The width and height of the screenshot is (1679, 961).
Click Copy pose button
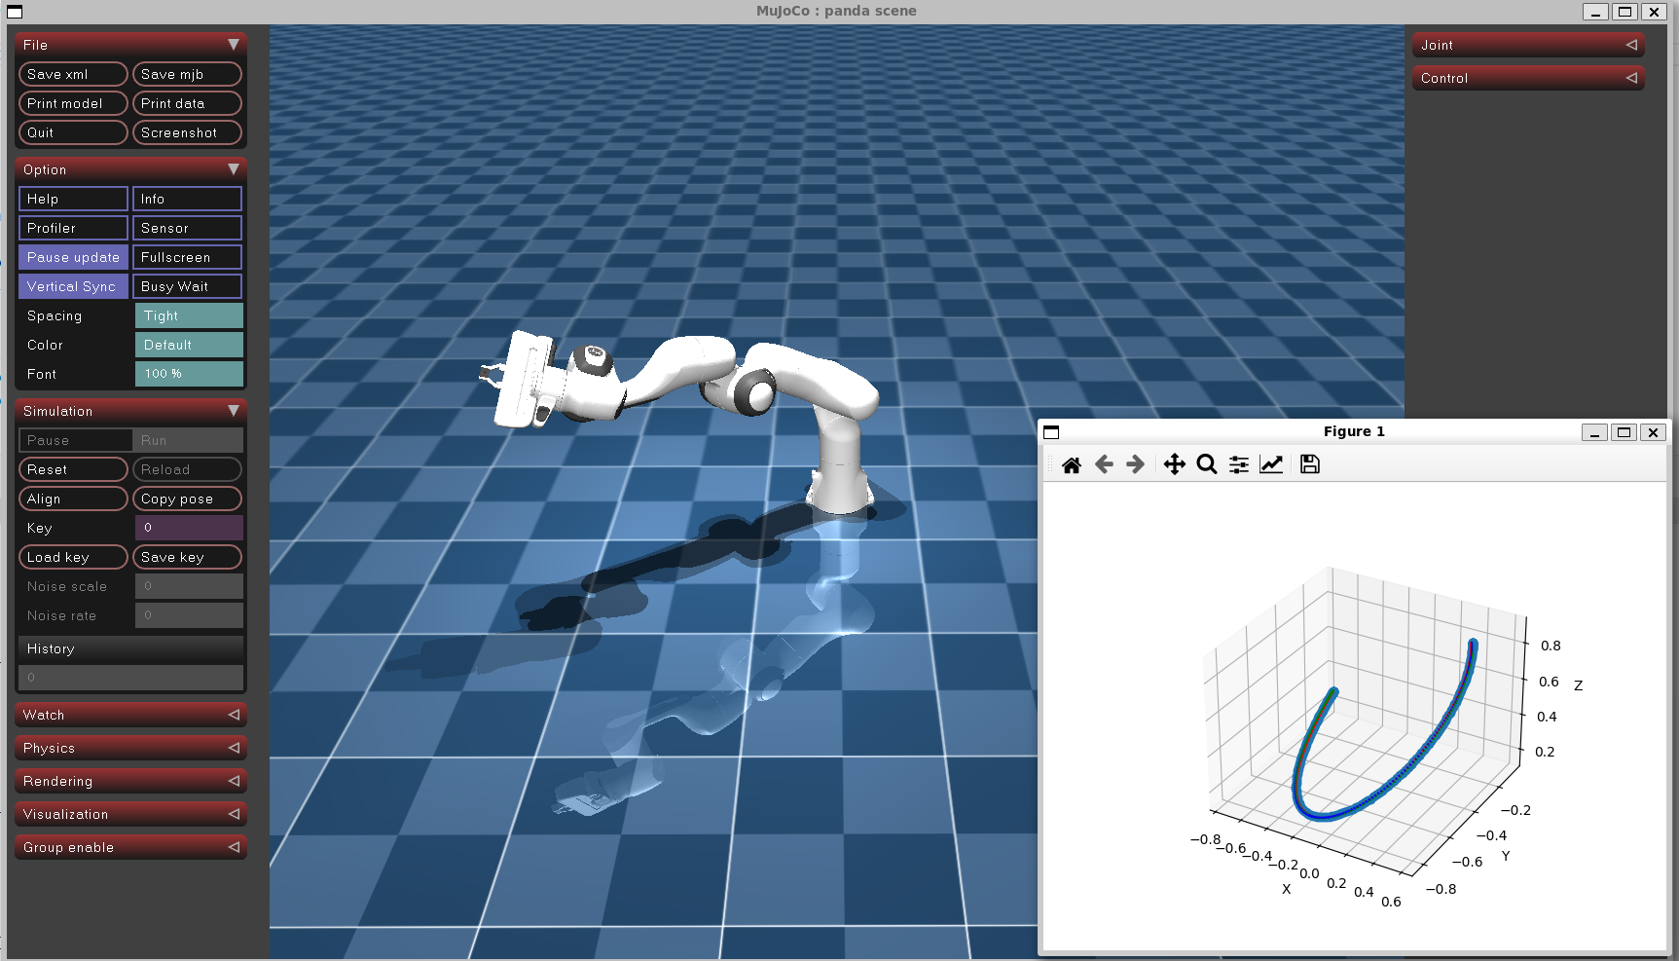(187, 499)
